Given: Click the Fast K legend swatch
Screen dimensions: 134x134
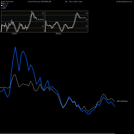Looking at the screenshot, I should (2, 6).
